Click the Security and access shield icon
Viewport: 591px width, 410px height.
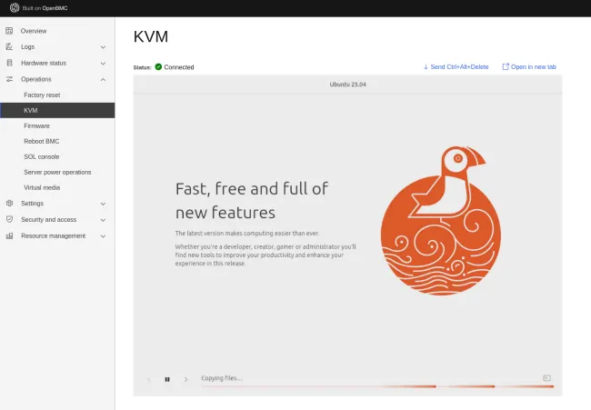[10, 219]
